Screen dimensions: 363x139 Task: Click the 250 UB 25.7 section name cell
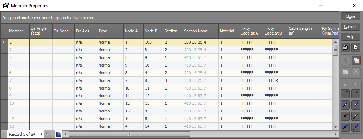pos(200,80)
